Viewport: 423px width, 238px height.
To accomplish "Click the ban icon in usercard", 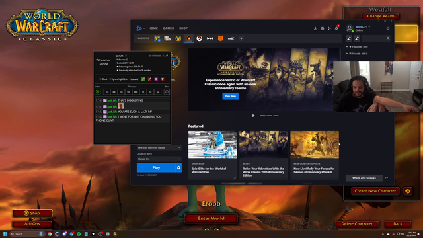I will pyautogui.click(x=167, y=92).
